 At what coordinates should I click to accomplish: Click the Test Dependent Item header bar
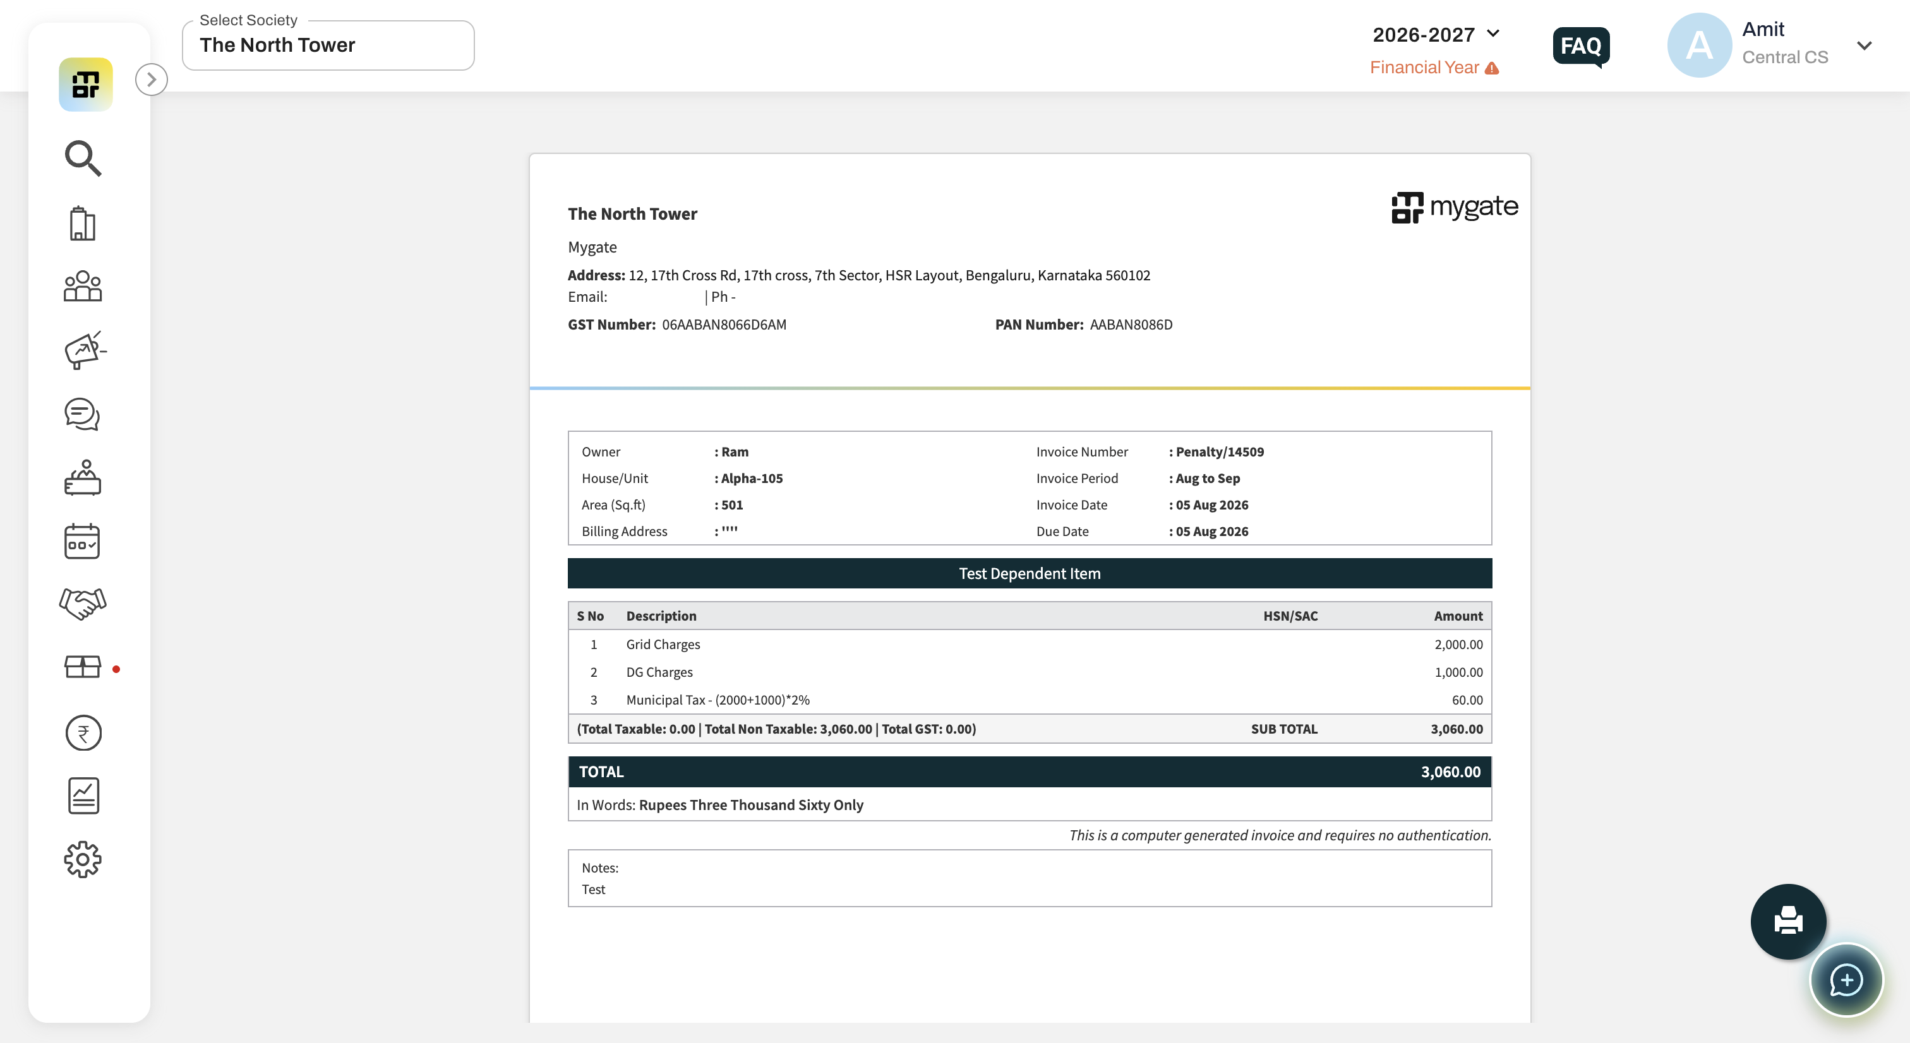pos(1029,573)
